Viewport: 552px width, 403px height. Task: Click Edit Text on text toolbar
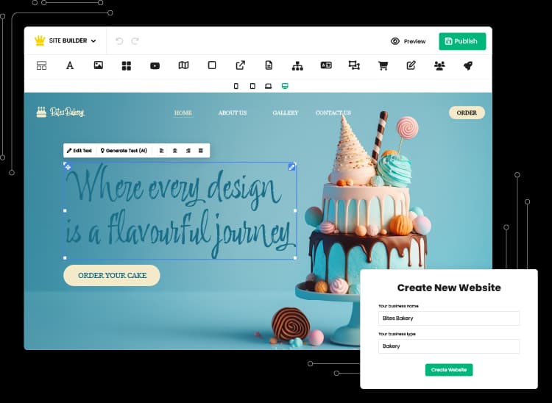point(79,151)
